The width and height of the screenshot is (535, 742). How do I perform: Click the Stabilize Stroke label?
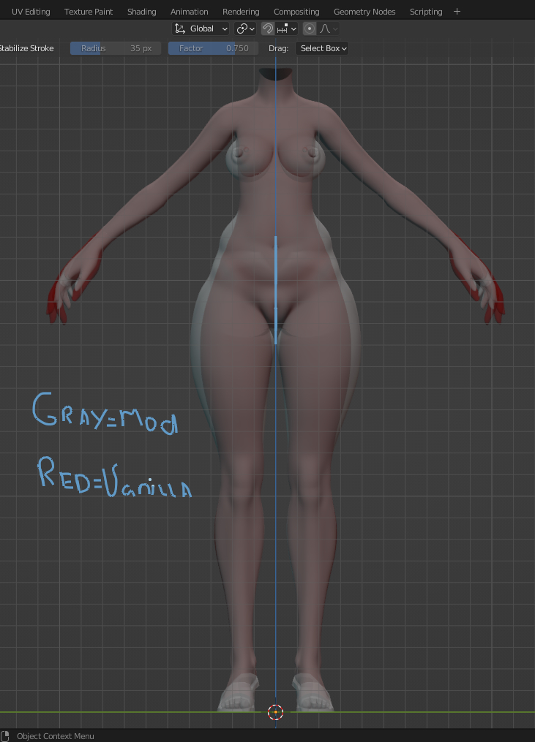click(x=27, y=48)
